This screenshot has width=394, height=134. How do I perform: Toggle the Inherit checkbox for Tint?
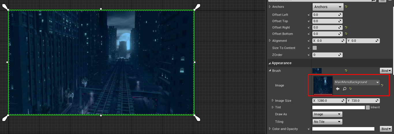[368, 107]
